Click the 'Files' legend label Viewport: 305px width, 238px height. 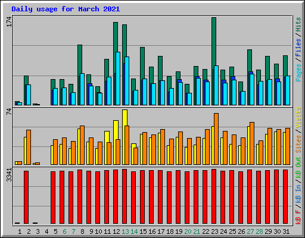coord(298,48)
